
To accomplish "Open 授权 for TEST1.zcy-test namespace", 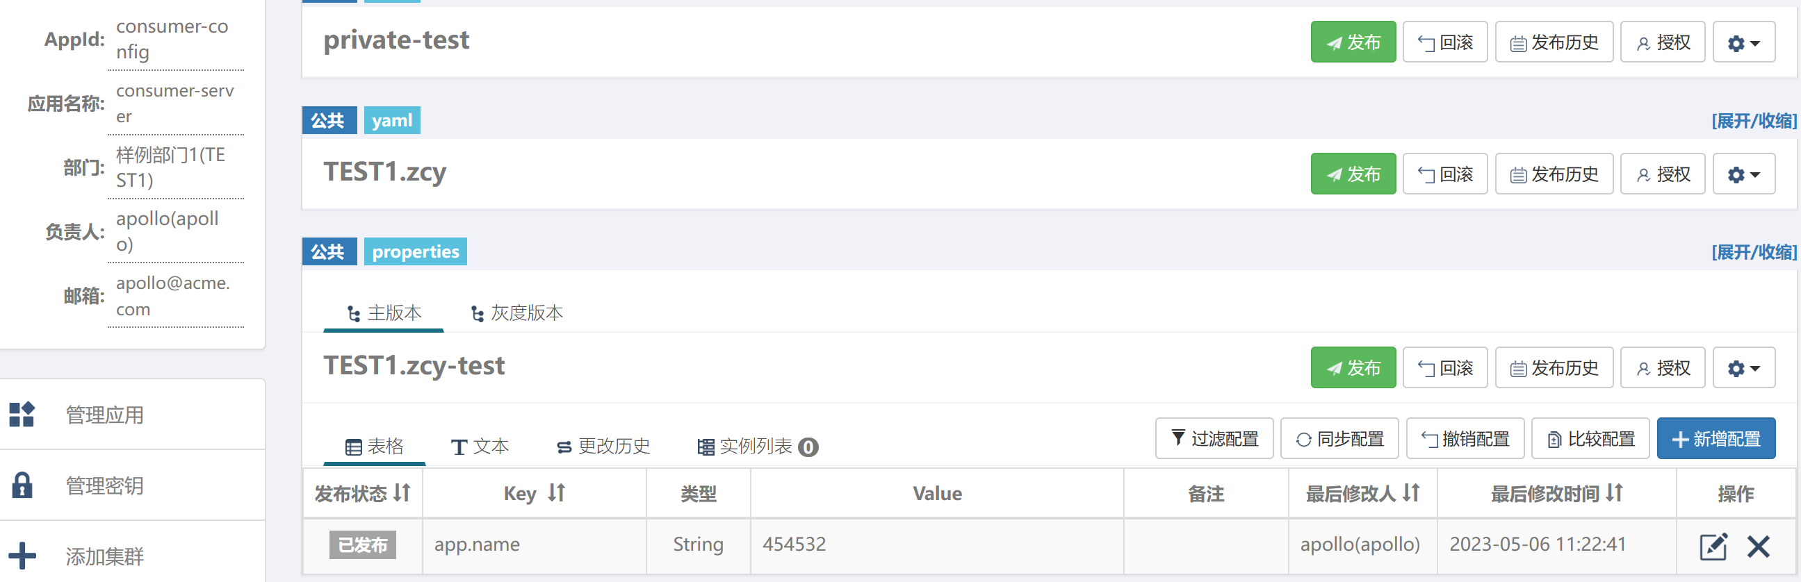I will (x=1663, y=367).
